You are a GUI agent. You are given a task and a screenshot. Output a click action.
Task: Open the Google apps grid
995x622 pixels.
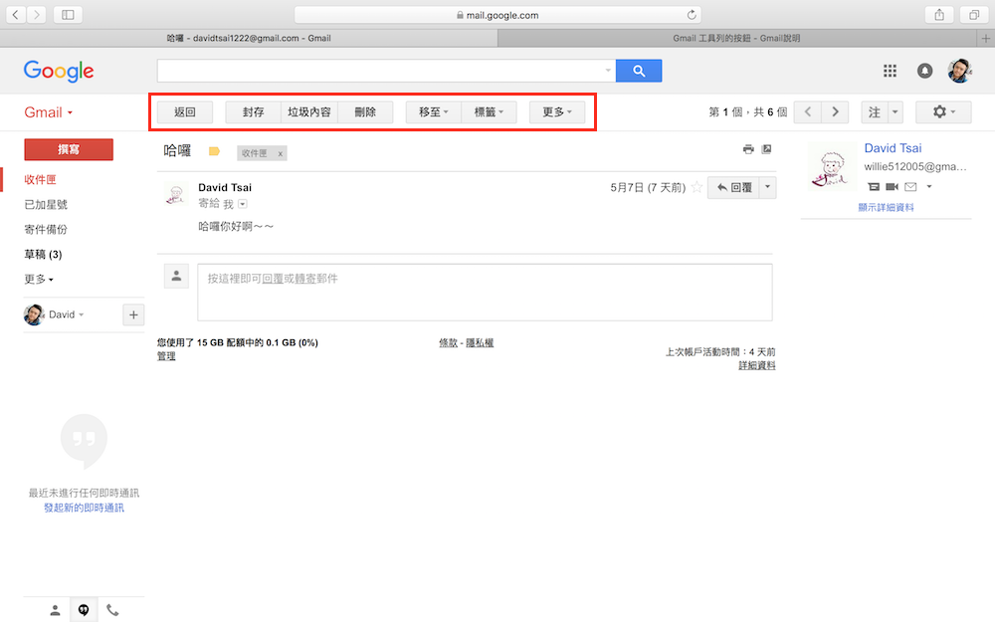click(x=890, y=71)
